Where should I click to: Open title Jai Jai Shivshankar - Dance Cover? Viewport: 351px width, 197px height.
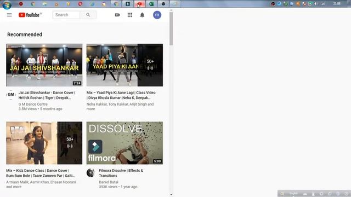point(47,95)
